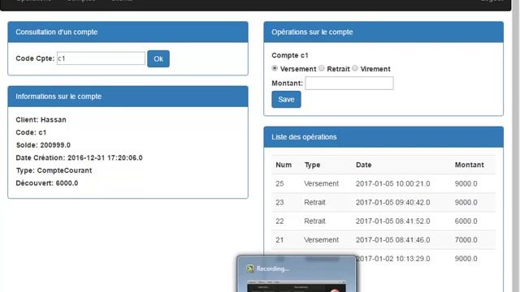The image size is (520, 292).
Task: Select operation number 23 cell
Action: [279, 202]
